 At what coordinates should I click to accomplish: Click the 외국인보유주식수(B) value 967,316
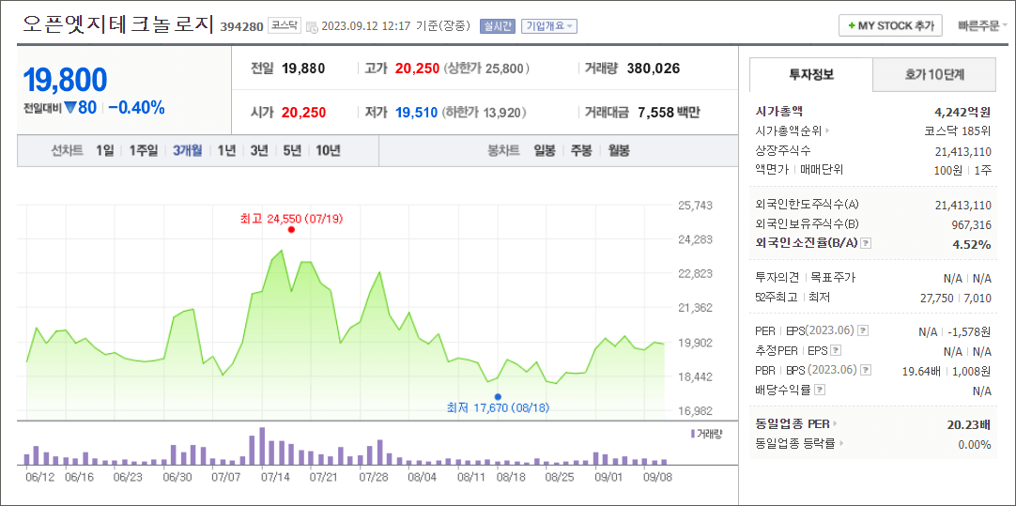coord(971,224)
